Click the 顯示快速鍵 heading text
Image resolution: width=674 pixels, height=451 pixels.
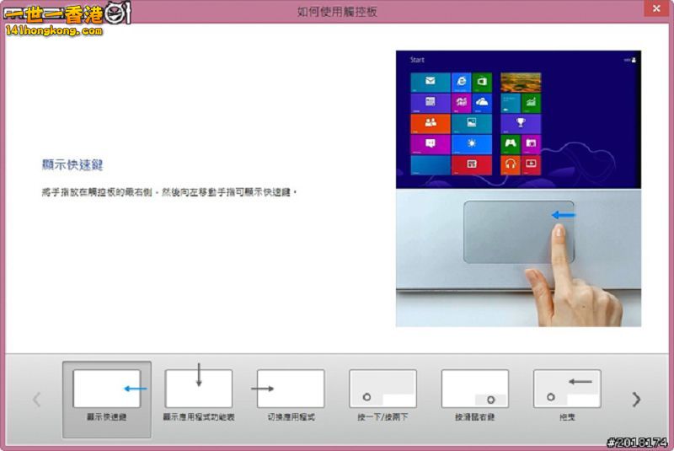[x=72, y=164]
